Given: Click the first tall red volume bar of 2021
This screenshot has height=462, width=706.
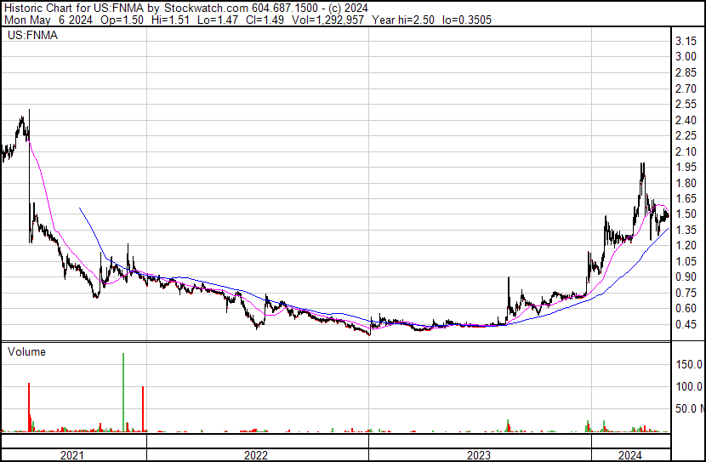Looking at the screenshot, I should click(x=29, y=408).
